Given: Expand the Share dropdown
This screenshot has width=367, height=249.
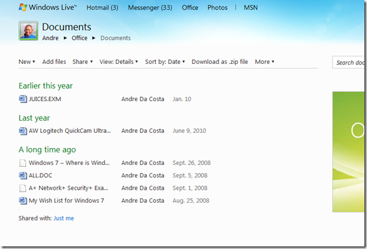Looking at the screenshot, I should [x=83, y=62].
